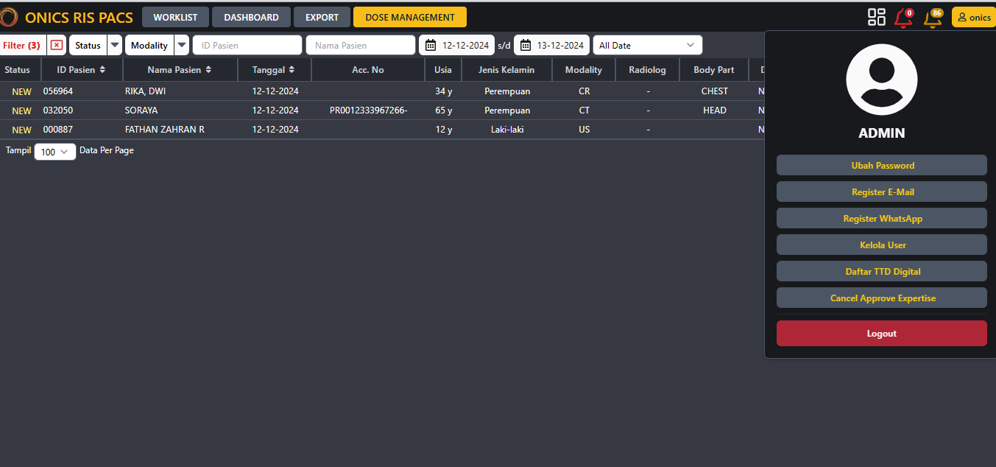Sort by ID Pasien column arrows

pyautogui.click(x=102, y=70)
